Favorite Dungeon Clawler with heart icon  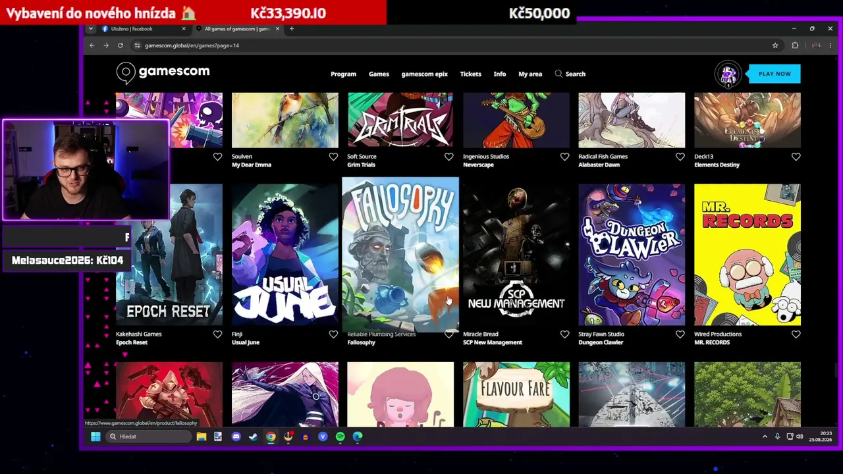tap(680, 334)
